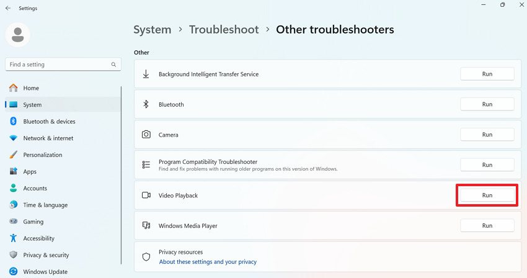
Task: Click the Video Playback camcorder icon
Action: (x=146, y=195)
